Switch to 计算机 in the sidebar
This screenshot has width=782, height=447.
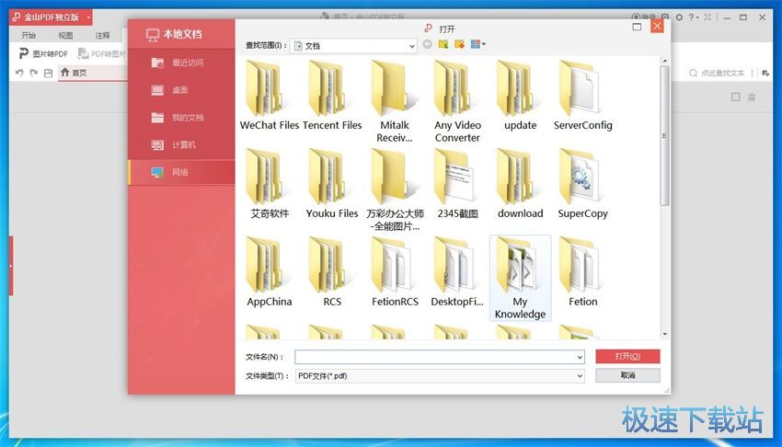click(181, 144)
